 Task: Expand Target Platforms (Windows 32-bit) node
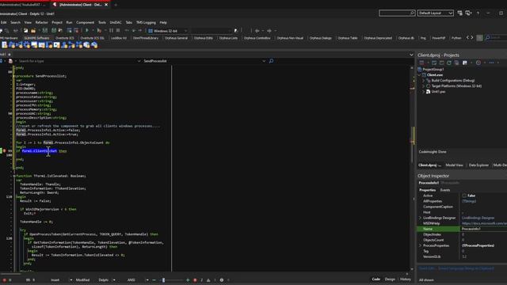(x=424, y=86)
